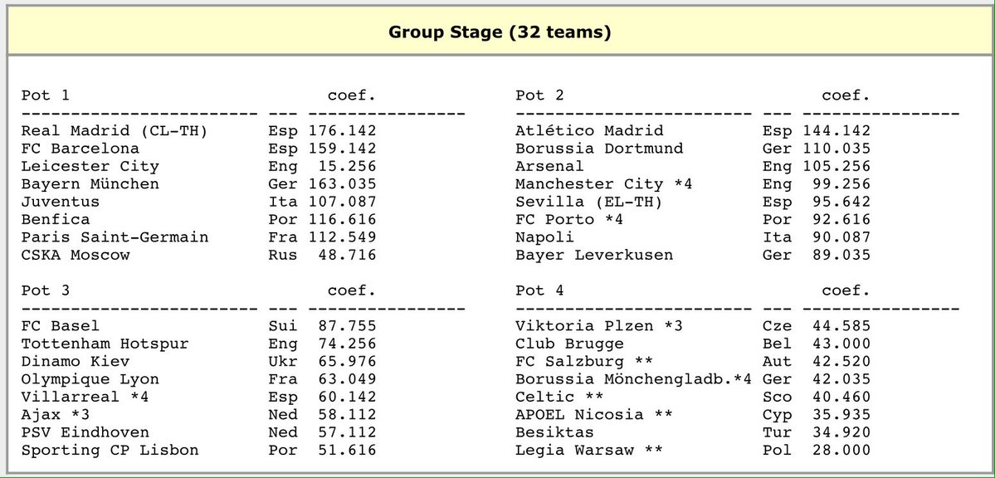Click Manchester City *4 entry

(x=604, y=184)
